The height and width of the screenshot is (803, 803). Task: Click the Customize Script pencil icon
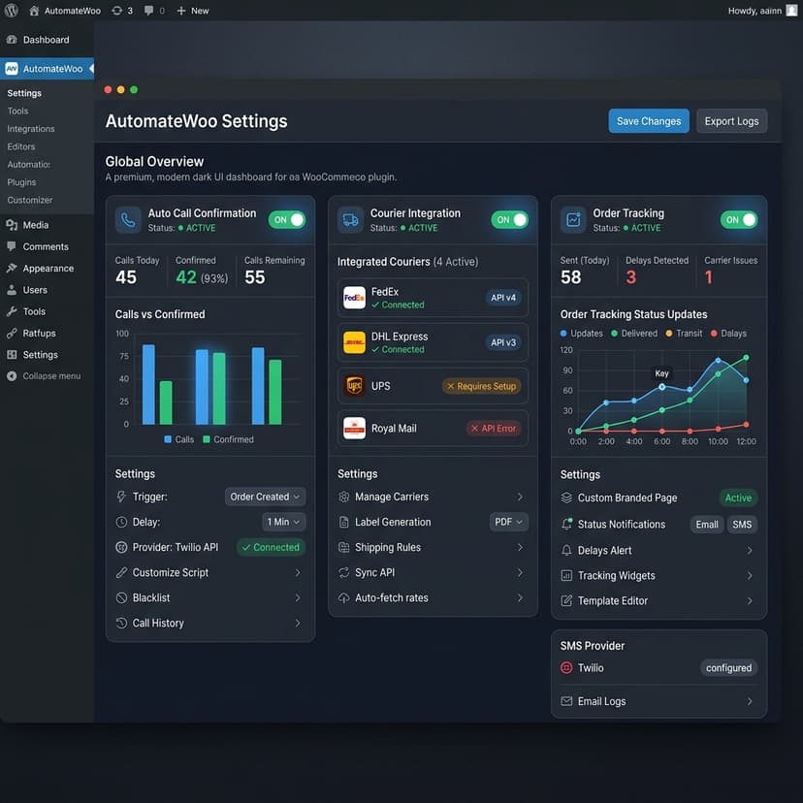click(x=121, y=572)
